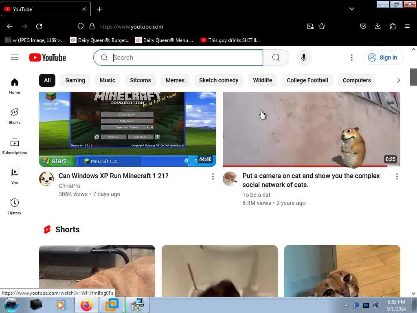Select the Memes filter chip
This screenshot has height=313, width=417.
click(175, 80)
